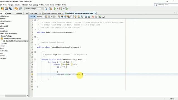The height and width of the screenshot is (100, 178).
Task: Open the Refactor menu
Action: [x=24, y=5]
